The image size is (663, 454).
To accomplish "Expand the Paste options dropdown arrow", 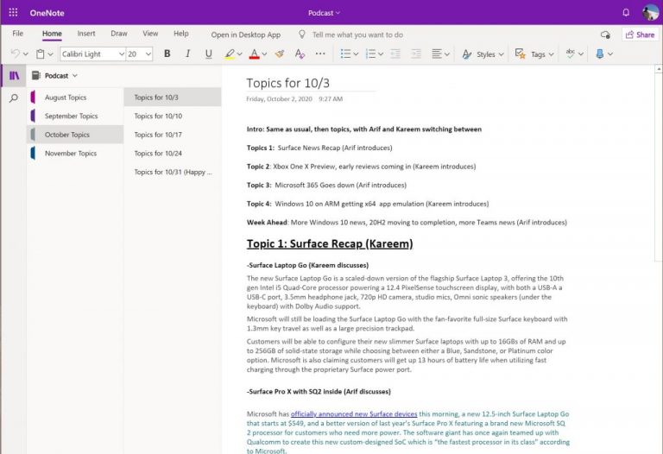I will coord(50,54).
